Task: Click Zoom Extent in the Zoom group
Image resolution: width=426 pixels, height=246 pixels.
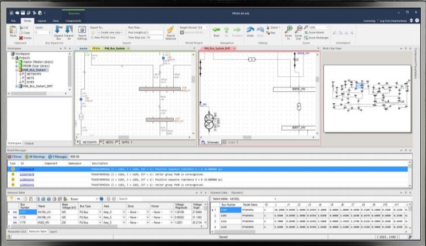Action: tap(314, 33)
